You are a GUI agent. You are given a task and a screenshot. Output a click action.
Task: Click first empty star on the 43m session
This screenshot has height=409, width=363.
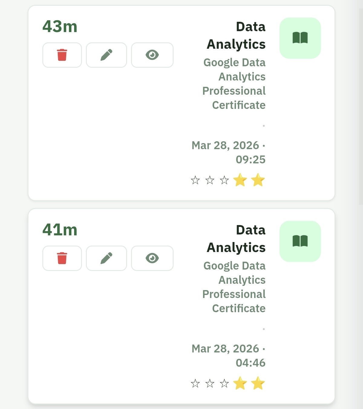point(195,181)
